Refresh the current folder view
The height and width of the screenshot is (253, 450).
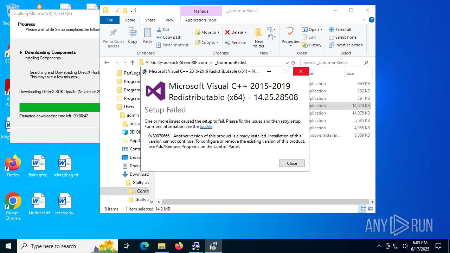point(293,63)
